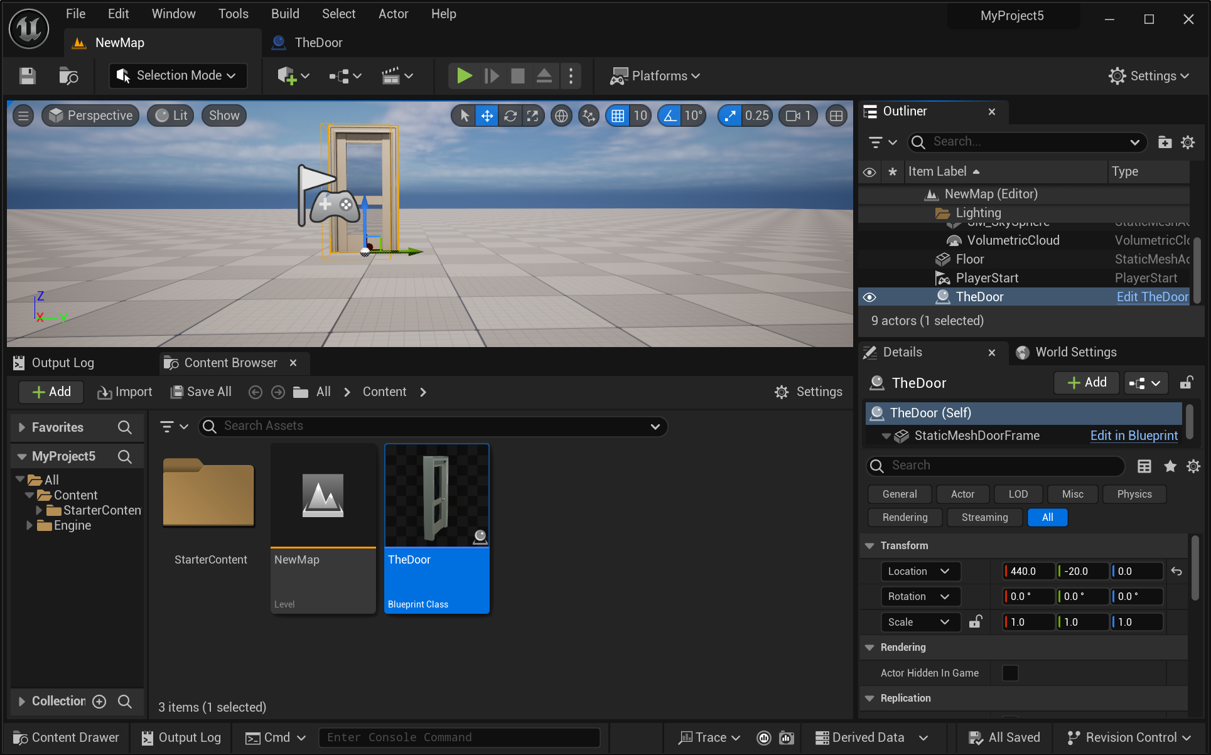Open the quick add actor menu

click(293, 76)
